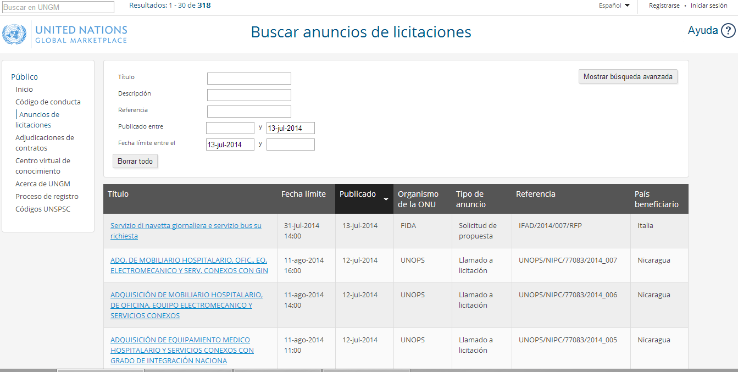Click the Publicado entre start date field
The width and height of the screenshot is (738, 372).
[x=230, y=128]
